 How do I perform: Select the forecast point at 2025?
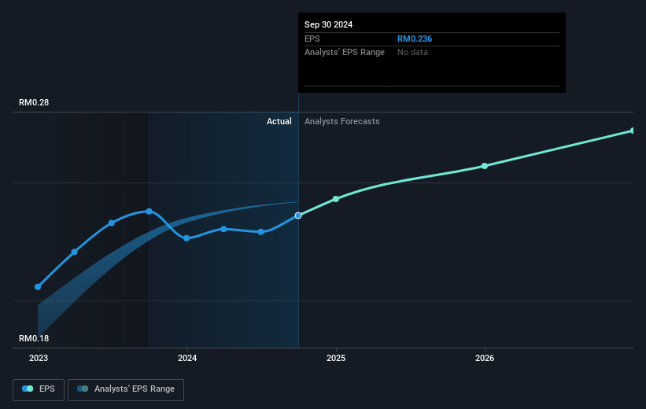coord(336,199)
